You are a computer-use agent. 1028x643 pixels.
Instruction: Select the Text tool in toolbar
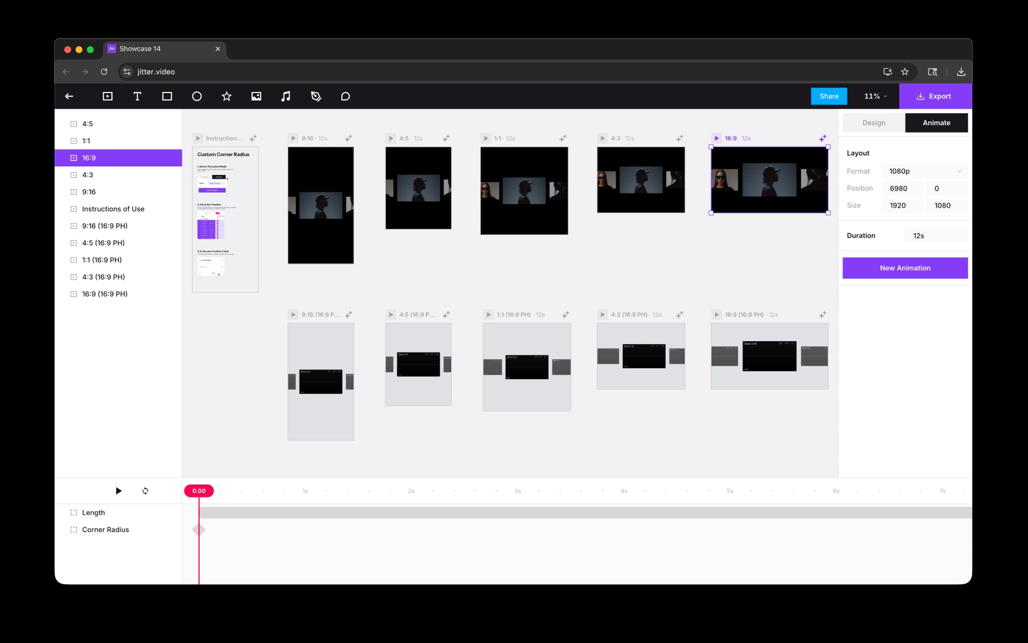[x=137, y=96]
